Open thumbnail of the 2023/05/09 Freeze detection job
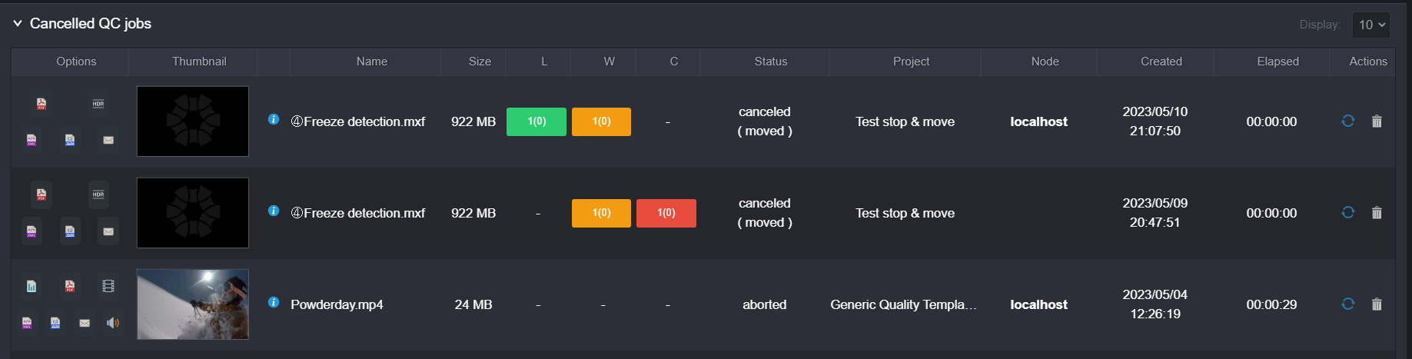The width and height of the screenshot is (1412, 359). (193, 213)
